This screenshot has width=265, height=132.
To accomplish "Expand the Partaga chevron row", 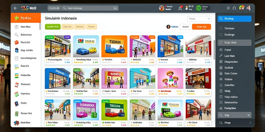I will 234,123.
